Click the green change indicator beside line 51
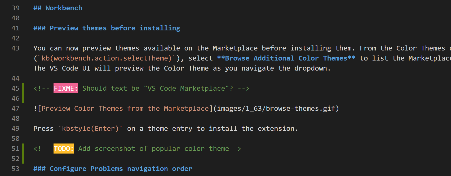This screenshot has width=451, height=176. point(23,153)
